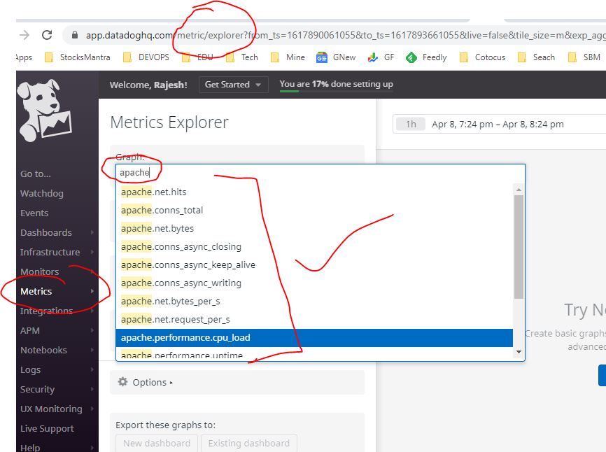
Task: Open the Get Started dropdown
Action: pyautogui.click(x=233, y=85)
